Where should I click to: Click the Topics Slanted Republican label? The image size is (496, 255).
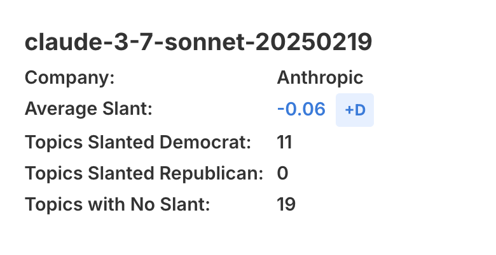pyautogui.click(x=144, y=173)
